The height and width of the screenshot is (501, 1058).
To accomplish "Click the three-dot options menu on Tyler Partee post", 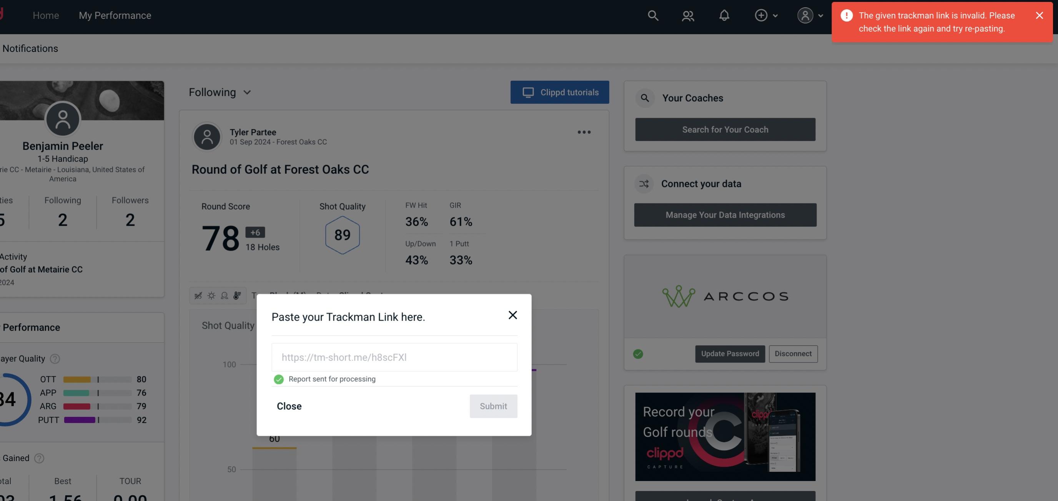I will click(584, 132).
